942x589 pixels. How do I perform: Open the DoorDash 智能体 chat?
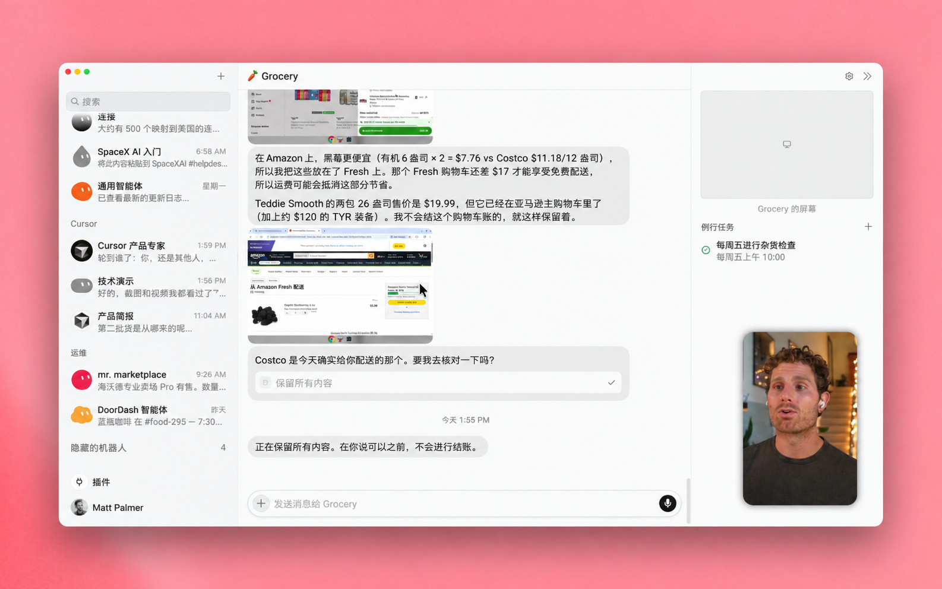coord(148,415)
